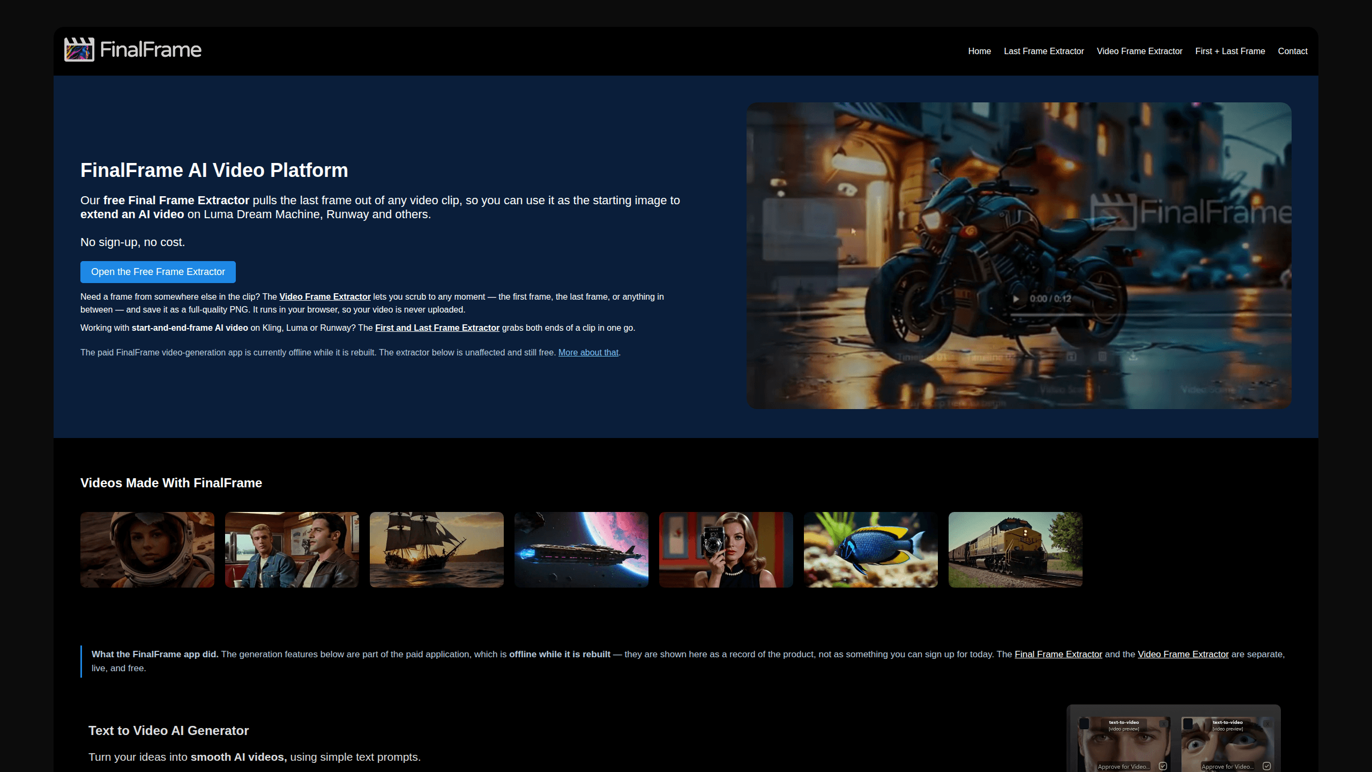Click the bold extend an AI video phrase

(x=132, y=214)
